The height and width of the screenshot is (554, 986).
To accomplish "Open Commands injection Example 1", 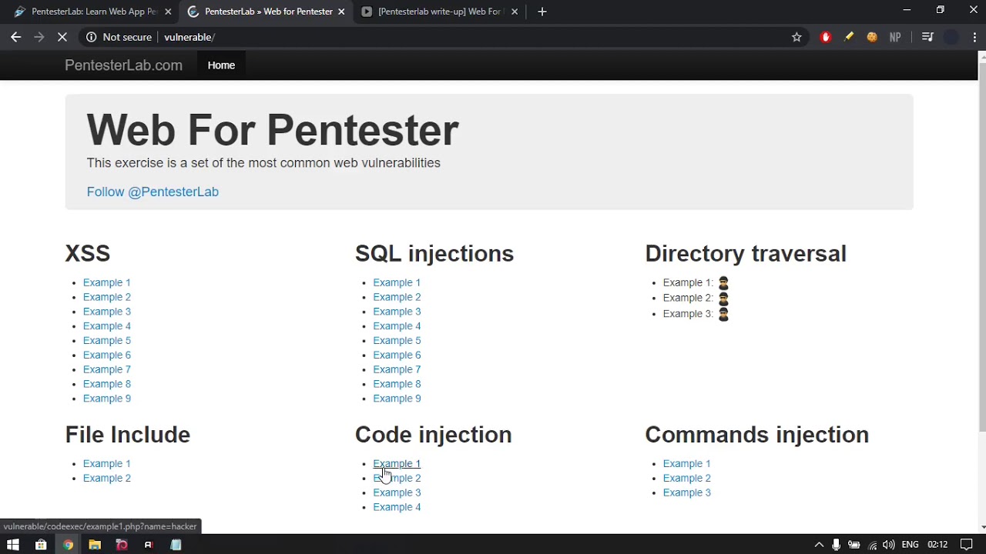I will (x=687, y=463).
